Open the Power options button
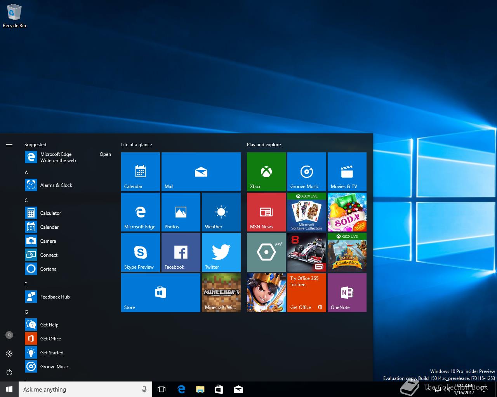497x397 pixels. [x=9, y=372]
